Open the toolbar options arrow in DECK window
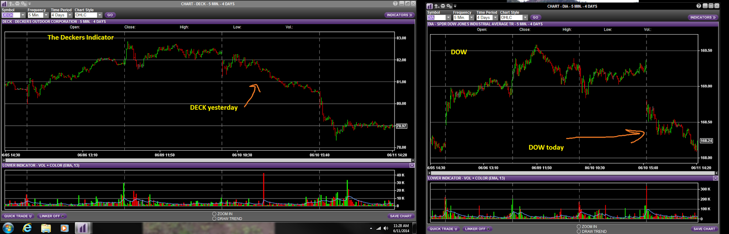729x234 pixels. (30, 4)
